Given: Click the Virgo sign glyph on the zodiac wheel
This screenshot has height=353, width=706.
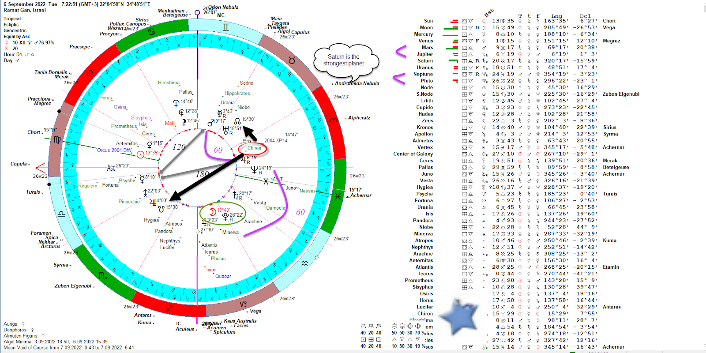Looking at the screenshot, I should coord(57,140).
